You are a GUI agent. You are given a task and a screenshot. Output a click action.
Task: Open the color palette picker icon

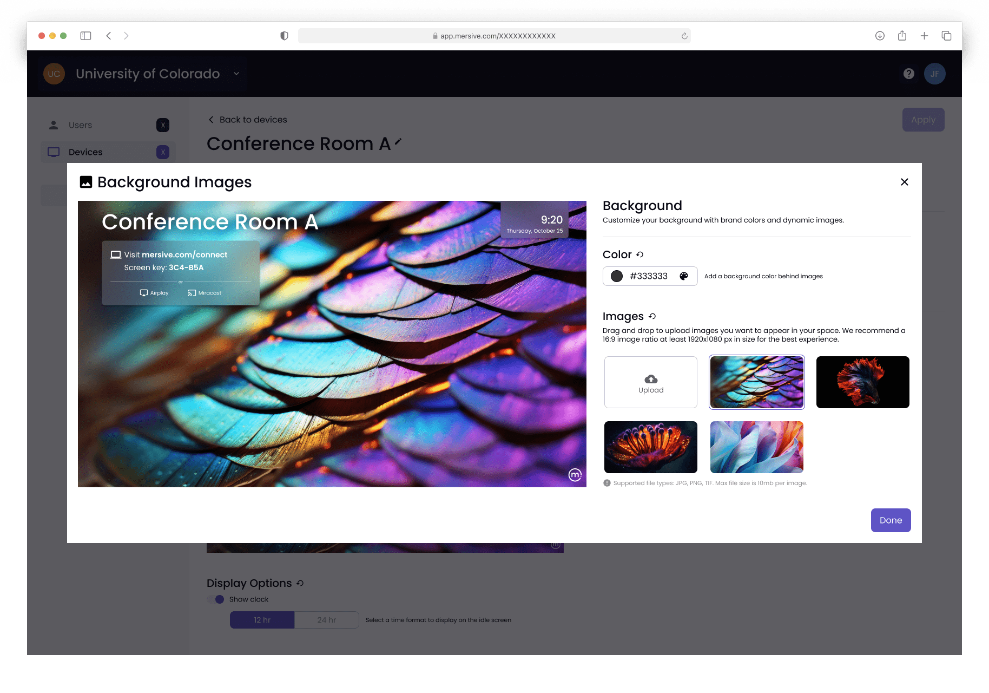click(x=684, y=276)
